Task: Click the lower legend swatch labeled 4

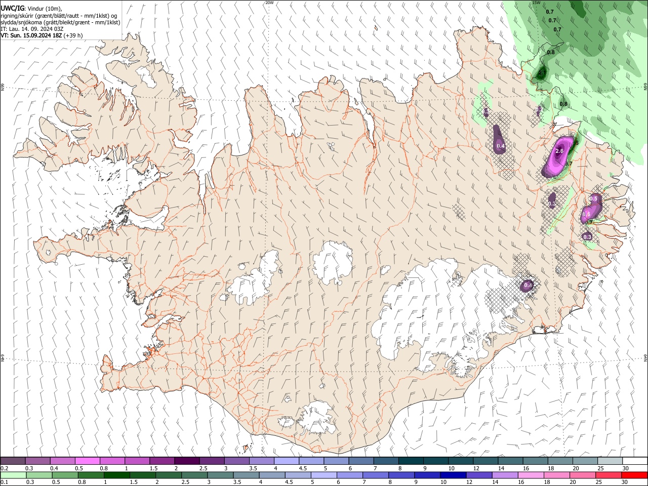Action: (x=272, y=475)
